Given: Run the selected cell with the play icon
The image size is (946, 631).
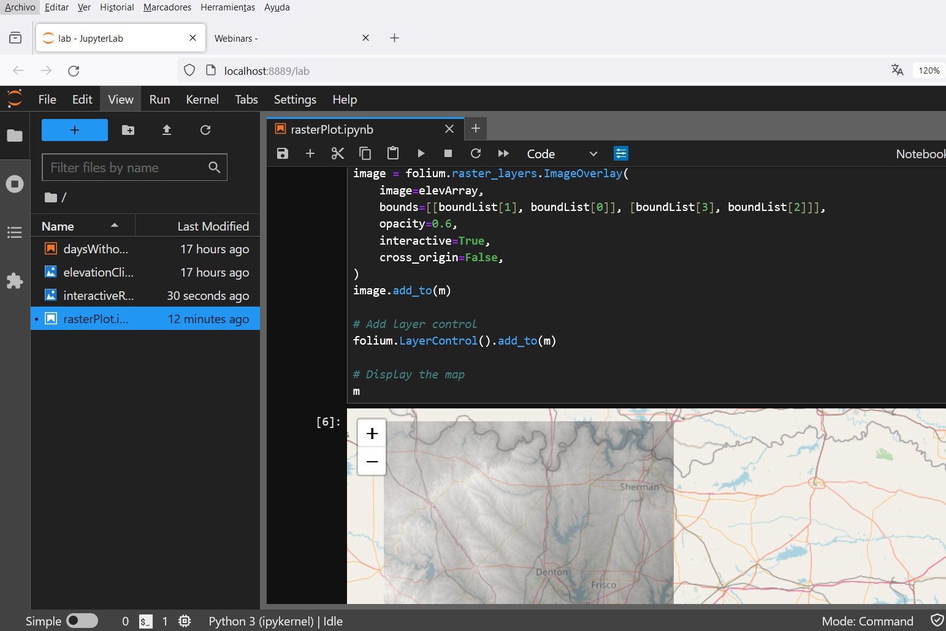Looking at the screenshot, I should tap(421, 153).
